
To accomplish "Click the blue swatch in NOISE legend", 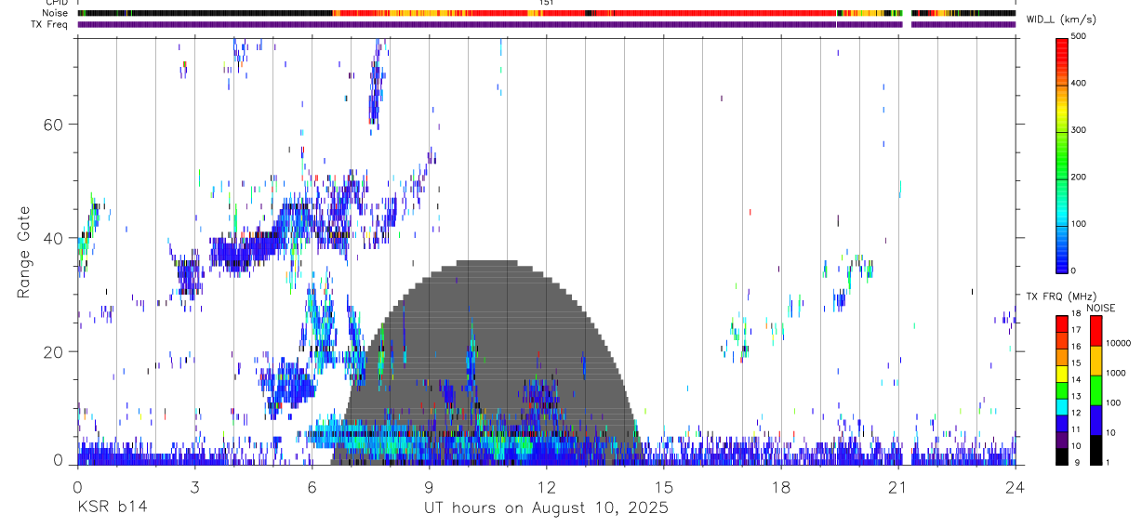I will pos(1096,420).
